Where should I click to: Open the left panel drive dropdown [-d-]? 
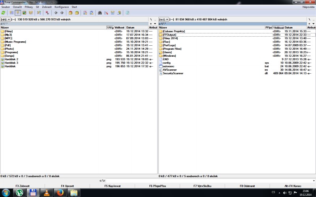6,19
